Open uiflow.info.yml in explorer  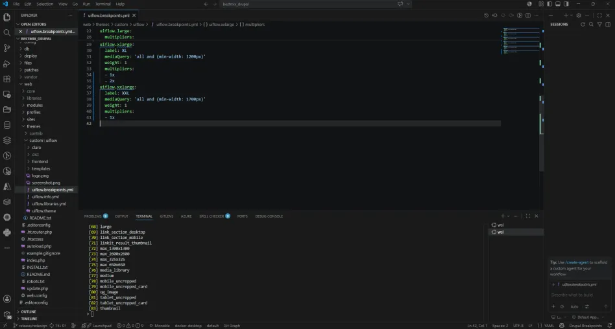45,197
